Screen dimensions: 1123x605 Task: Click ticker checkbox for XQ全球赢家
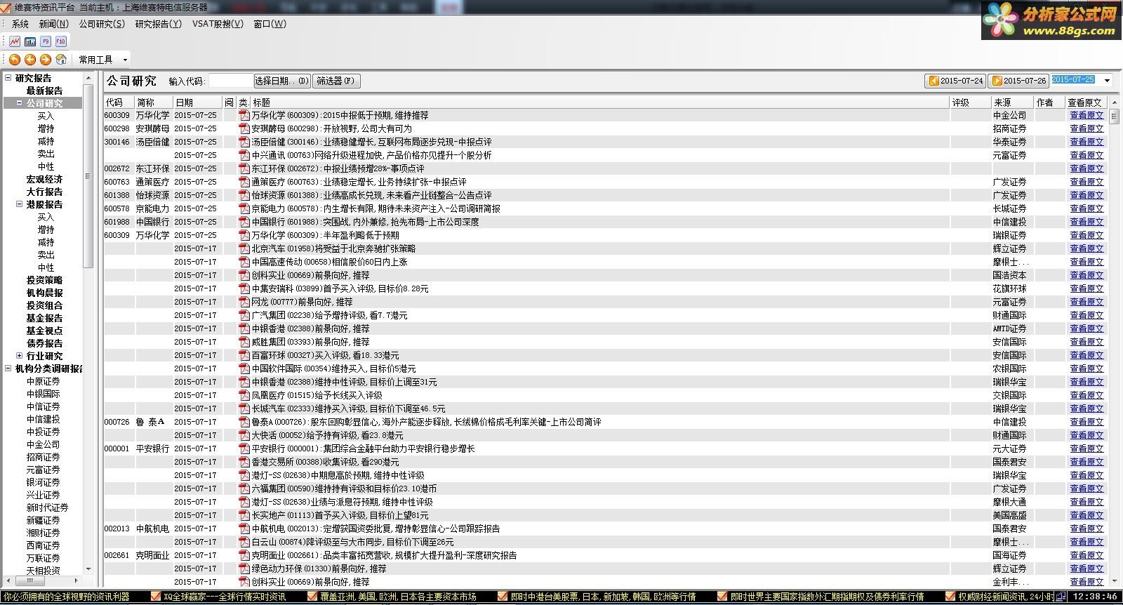coord(157,597)
